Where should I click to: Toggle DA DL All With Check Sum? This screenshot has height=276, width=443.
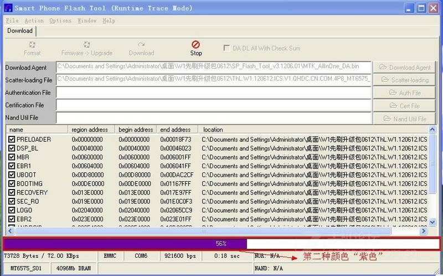227,48
